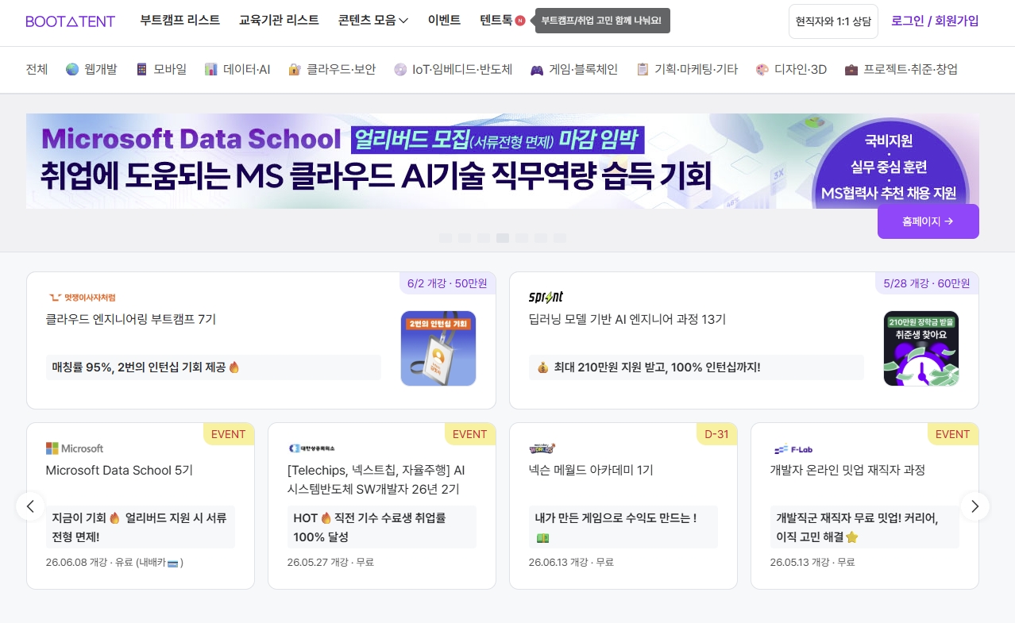Click the 대한상공회의소 logo
This screenshot has width=1015, height=623.
tap(312, 448)
